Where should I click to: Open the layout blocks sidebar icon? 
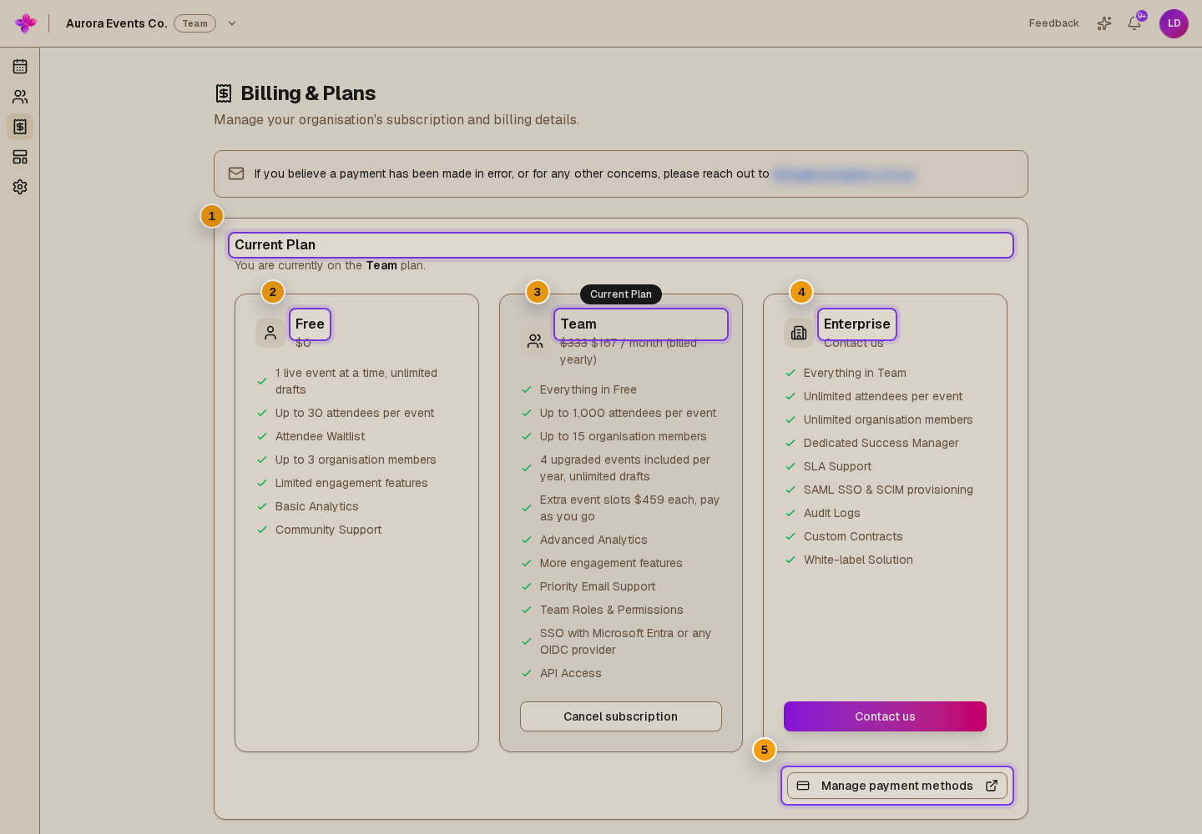(x=20, y=157)
